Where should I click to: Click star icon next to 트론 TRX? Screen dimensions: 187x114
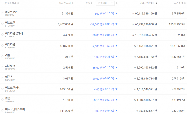pos(2,100)
